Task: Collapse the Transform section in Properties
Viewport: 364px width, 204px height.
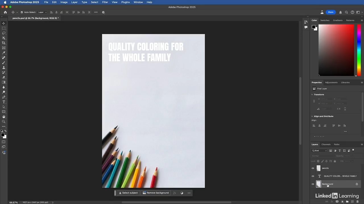Action: click(x=312, y=95)
